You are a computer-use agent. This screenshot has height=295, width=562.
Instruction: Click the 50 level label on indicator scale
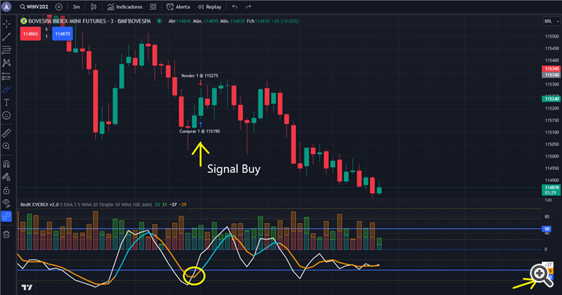point(546,229)
